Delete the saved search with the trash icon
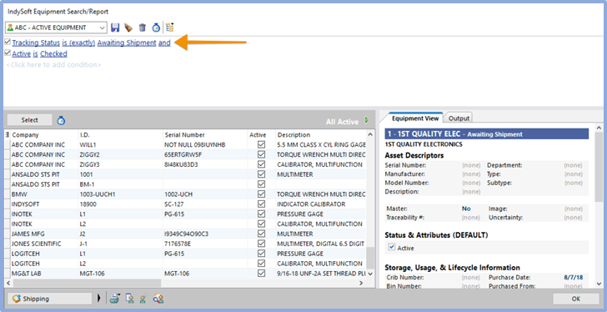Viewport: 607px width, 312px height. 143,28
